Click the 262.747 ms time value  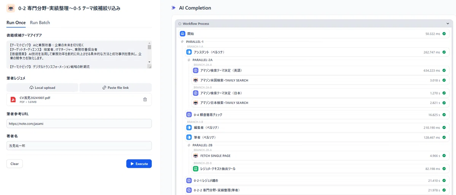tap(432, 52)
